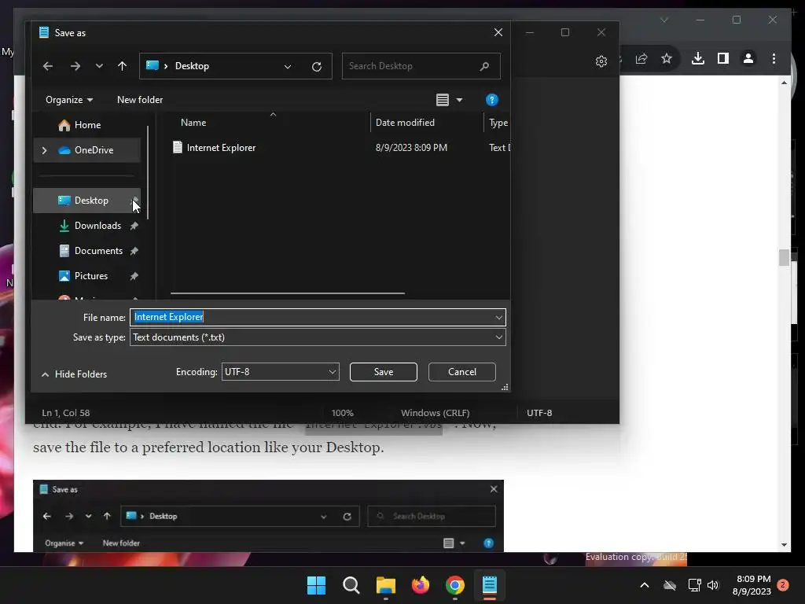This screenshot has height=604, width=805.
Task: Cancel the Save as dialog
Action: pos(462,372)
